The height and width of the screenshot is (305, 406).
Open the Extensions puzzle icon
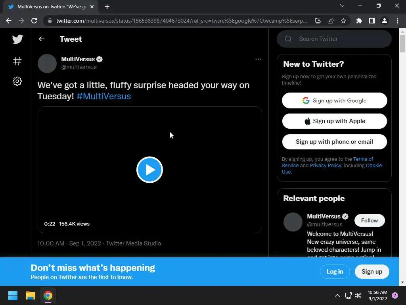(359, 21)
